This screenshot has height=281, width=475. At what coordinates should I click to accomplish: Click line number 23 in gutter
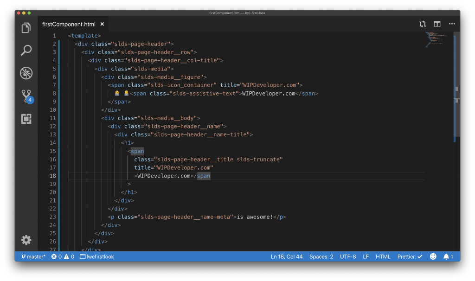tap(53, 217)
